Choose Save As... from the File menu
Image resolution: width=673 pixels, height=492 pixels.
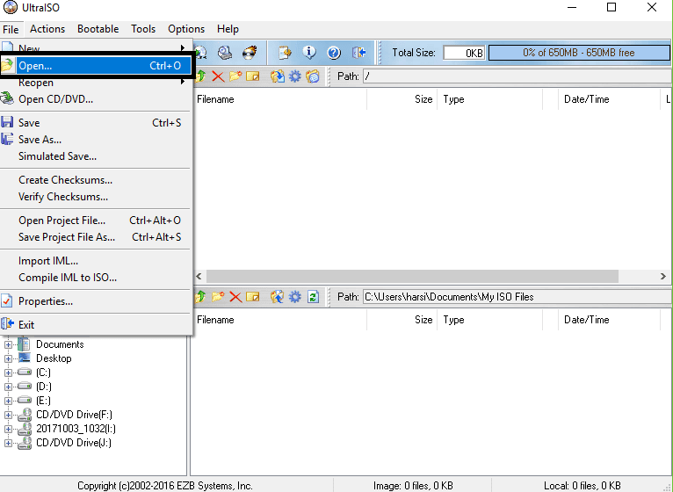coord(96,140)
